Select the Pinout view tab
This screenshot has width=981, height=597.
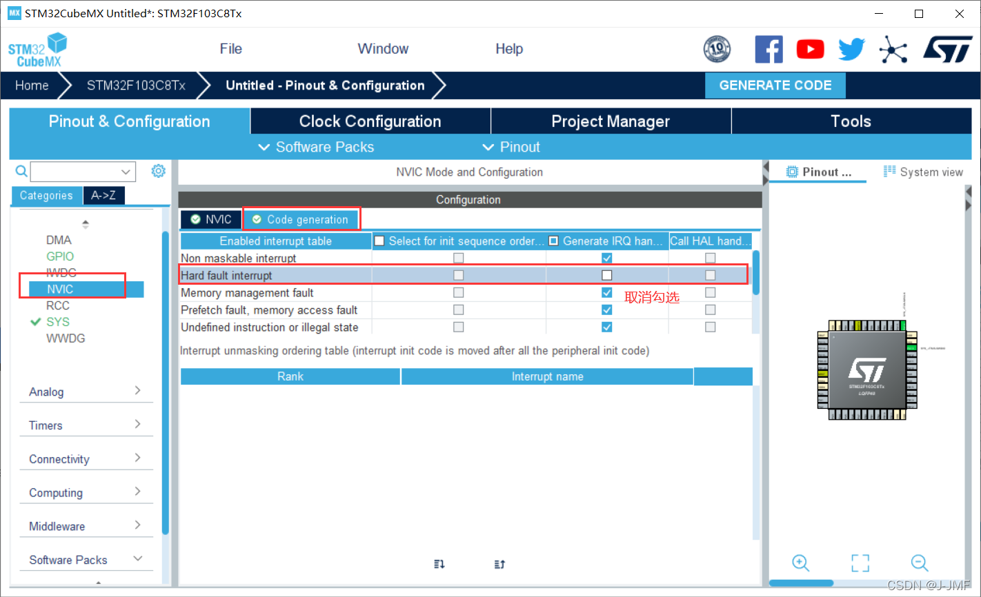[820, 172]
